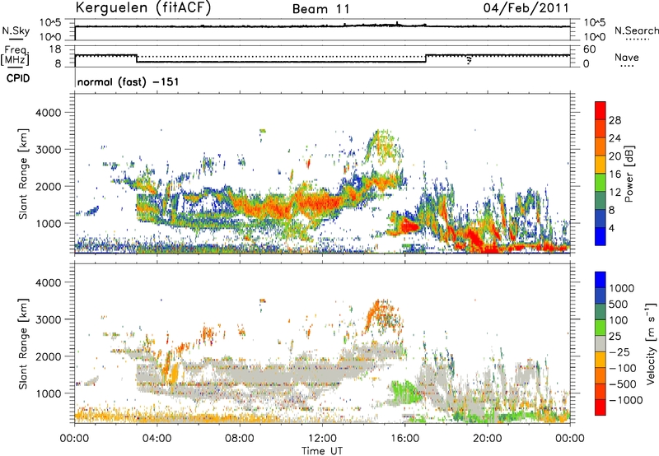Image resolution: width=659 pixels, height=456 pixels.
Task: Click the "60" Nave axis tick
Action: 589,49
